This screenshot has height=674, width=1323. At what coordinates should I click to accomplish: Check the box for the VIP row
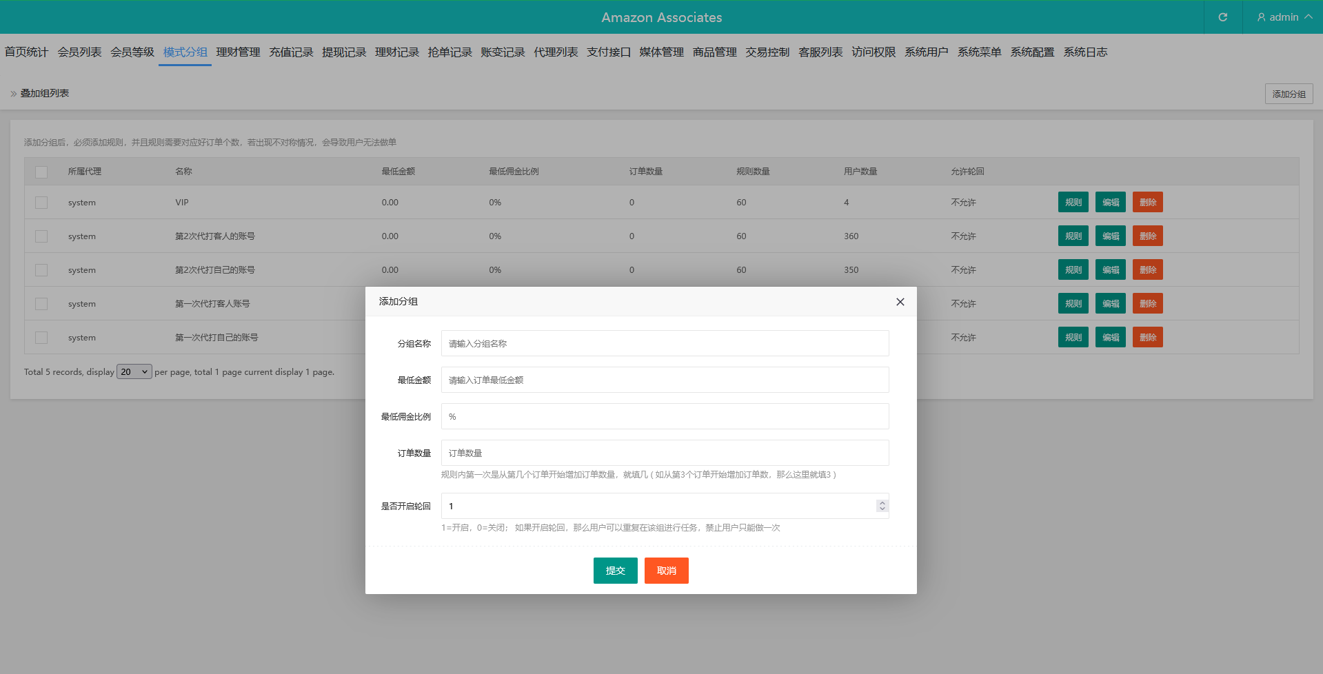click(41, 203)
